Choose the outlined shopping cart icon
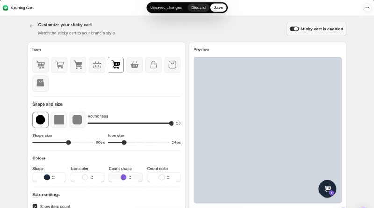This screenshot has width=374, height=208. (x=59, y=65)
